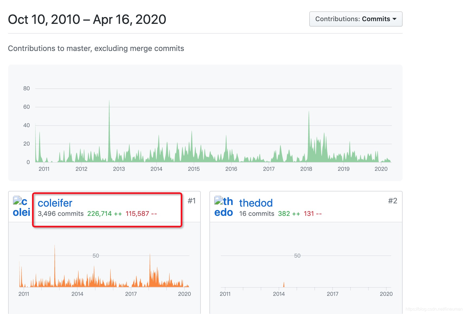Image resolution: width=465 pixels, height=314 pixels.
Task: Click the 2017 label under coleifer's graph
Action: tap(131, 294)
